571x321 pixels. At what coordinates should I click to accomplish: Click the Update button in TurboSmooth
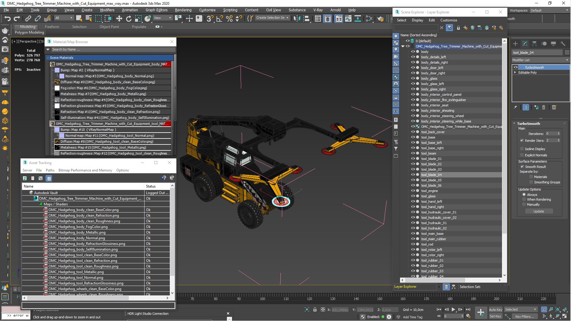[539, 211]
